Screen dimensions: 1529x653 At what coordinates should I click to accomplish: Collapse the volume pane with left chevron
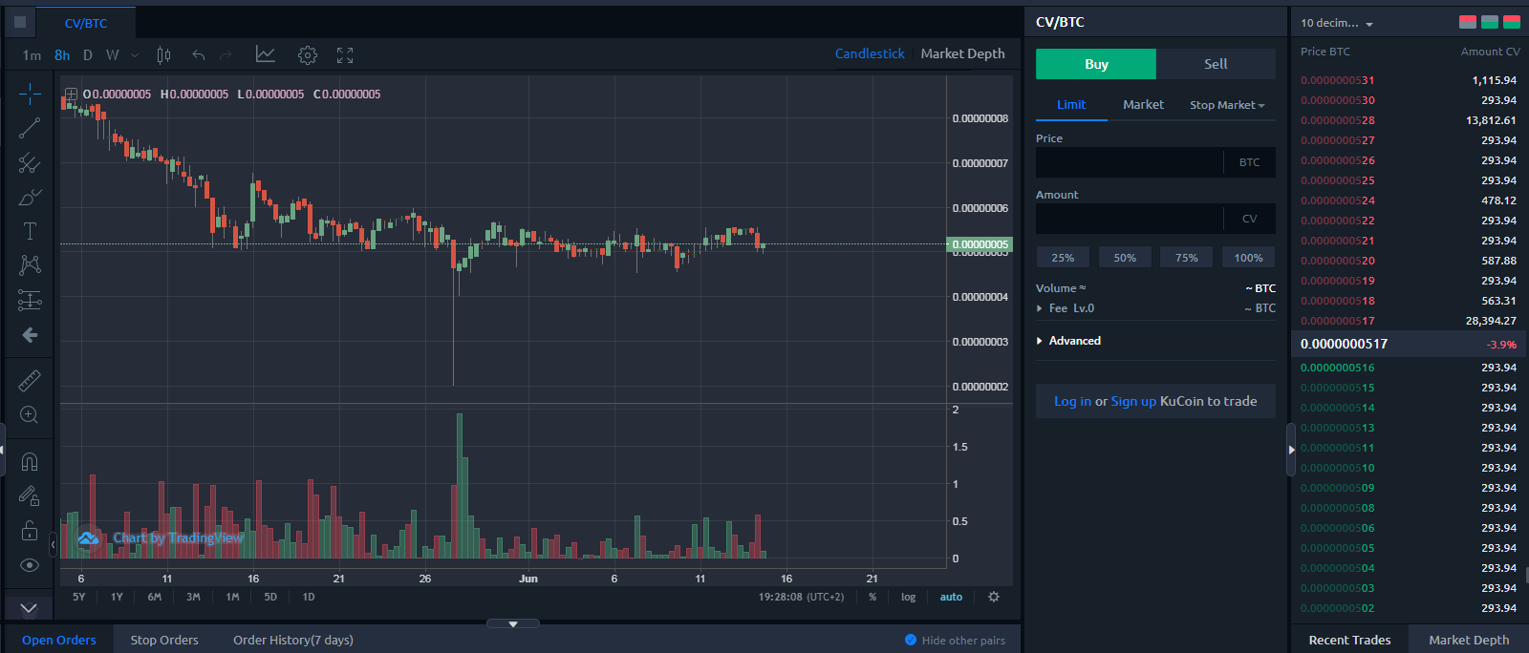(54, 544)
